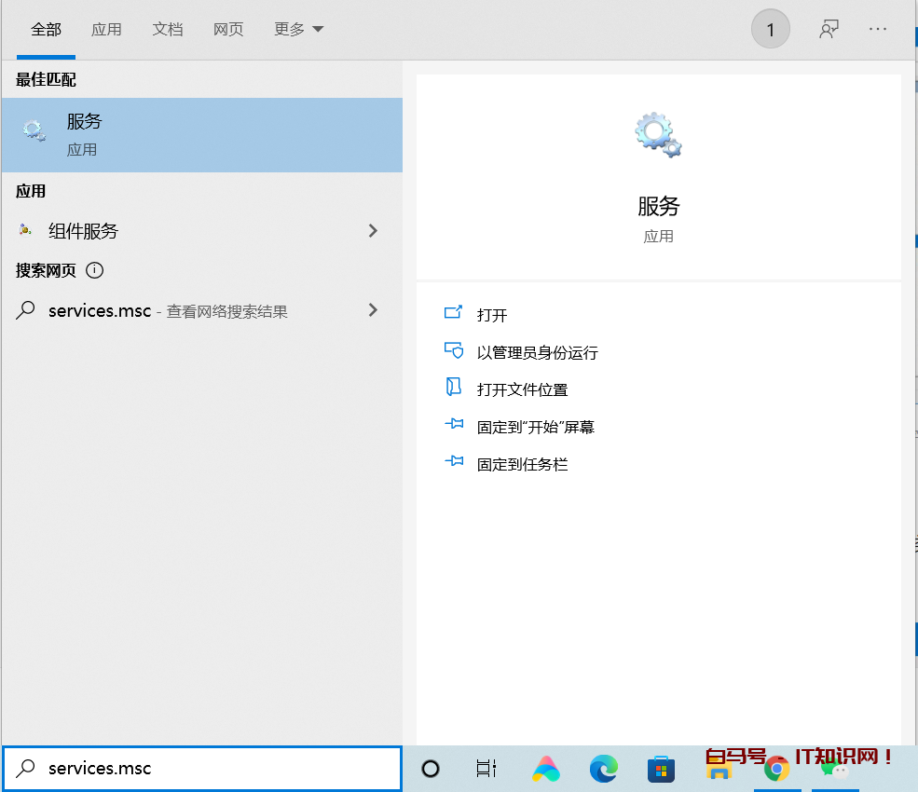The height and width of the screenshot is (792, 918).
Task: Switch to the 应用 tab
Action: (106, 30)
